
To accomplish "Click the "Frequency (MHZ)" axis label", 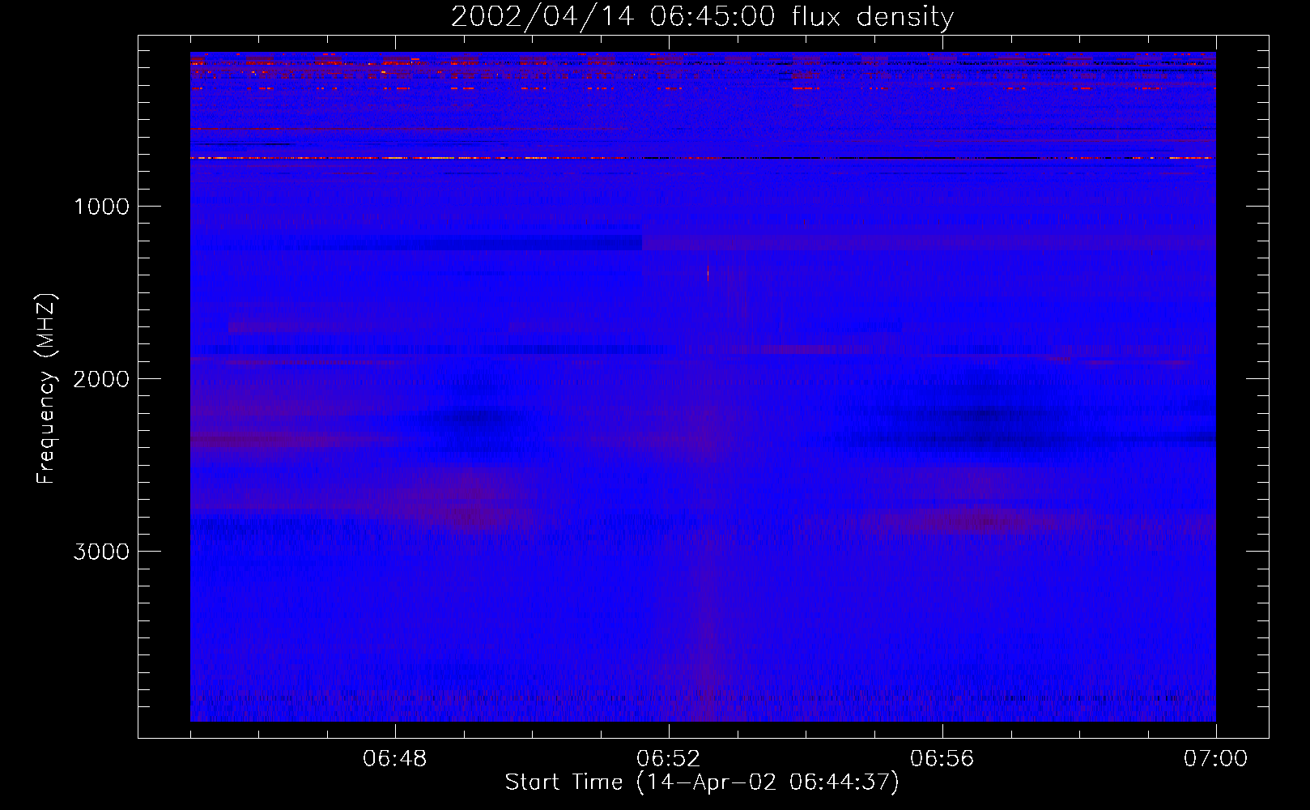I will 46,388.
